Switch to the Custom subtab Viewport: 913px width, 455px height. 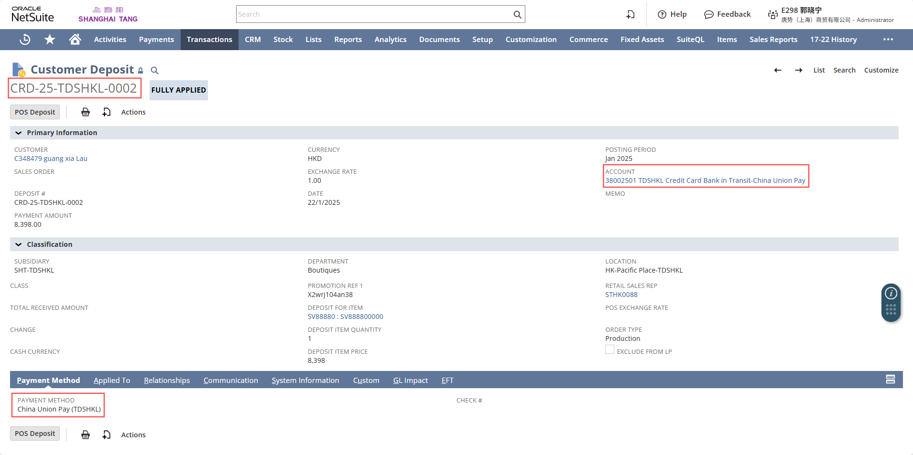366,380
